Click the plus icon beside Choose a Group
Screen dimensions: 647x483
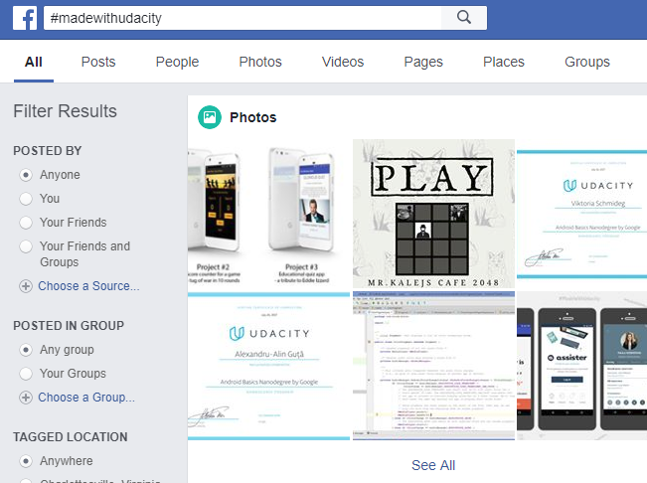pos(26,398)
